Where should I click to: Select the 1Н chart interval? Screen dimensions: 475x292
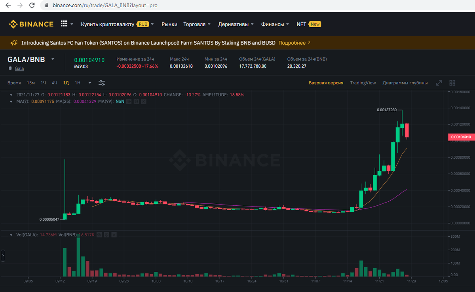[x=78, y=83]
